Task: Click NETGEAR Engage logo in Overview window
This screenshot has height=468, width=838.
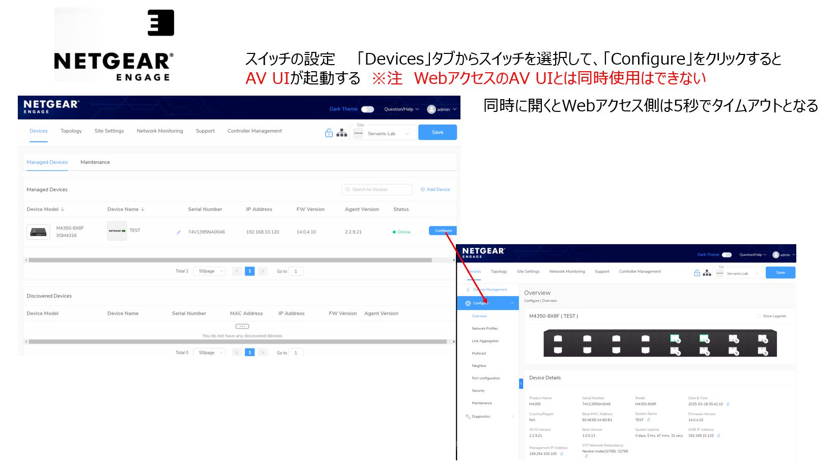Action: pyautogui.click(x=483, y=252)
